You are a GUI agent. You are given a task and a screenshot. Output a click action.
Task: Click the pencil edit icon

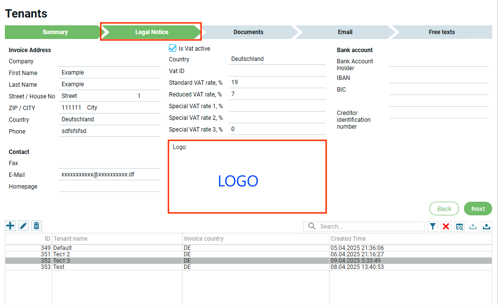pyautogui.click(x=23, y=226)
